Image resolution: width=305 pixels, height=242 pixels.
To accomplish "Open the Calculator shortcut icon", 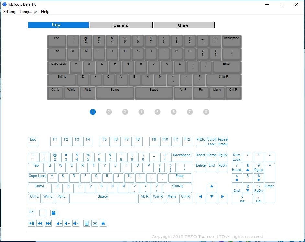I will click(86, 223).
